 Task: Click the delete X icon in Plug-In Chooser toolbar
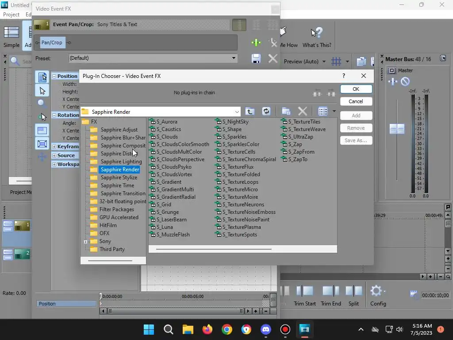coord(303,111)
